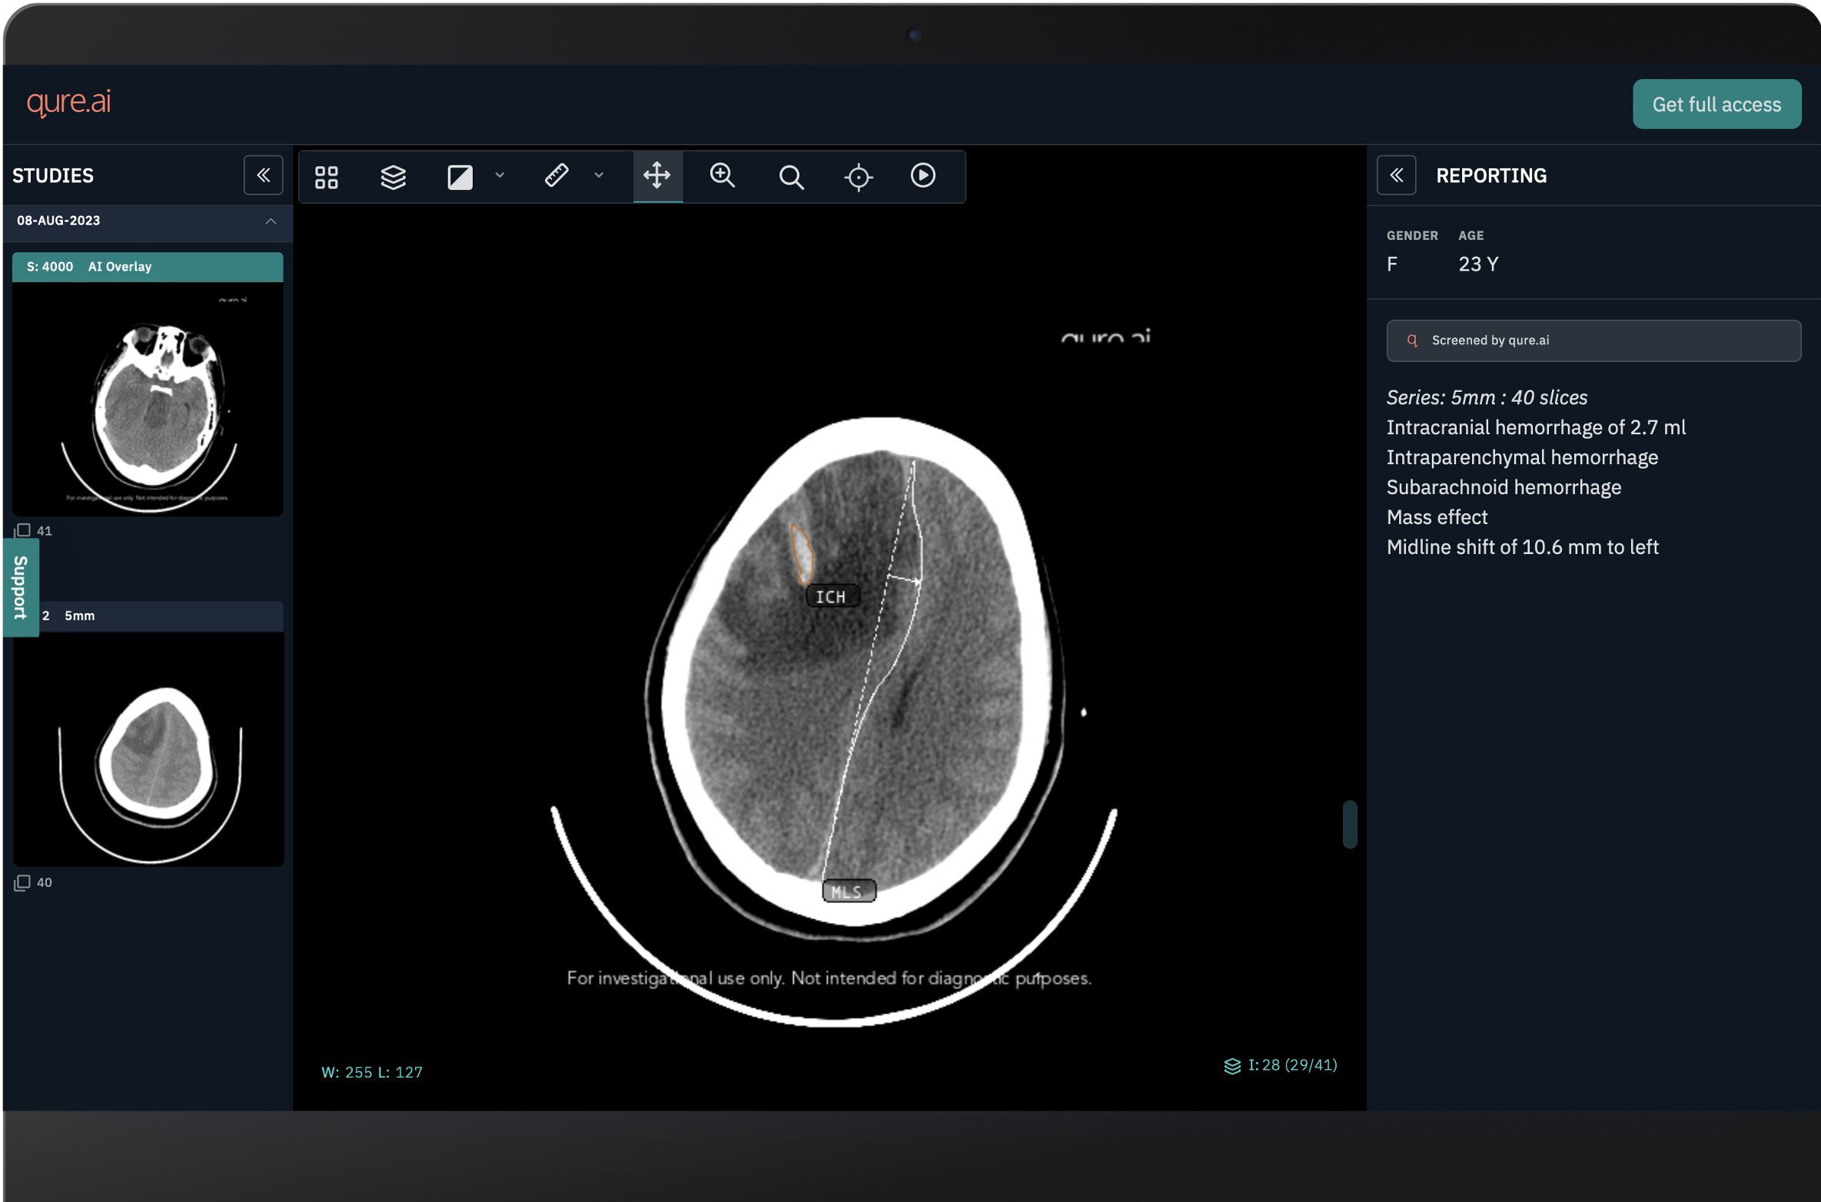Select the pan move tool
Image resolution: width=1821 pixels, height=1202 pixels.
657,175
